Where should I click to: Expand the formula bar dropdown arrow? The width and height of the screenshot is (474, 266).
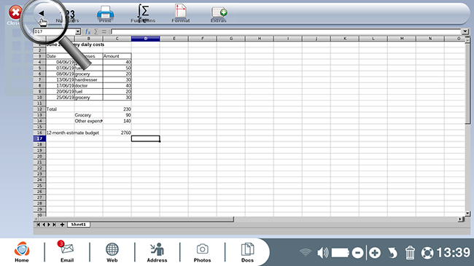[x=465, y=31]
